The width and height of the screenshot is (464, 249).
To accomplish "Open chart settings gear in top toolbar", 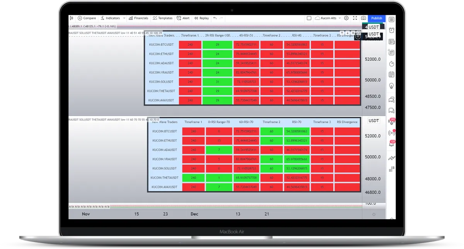I will (x=346, y=18).
